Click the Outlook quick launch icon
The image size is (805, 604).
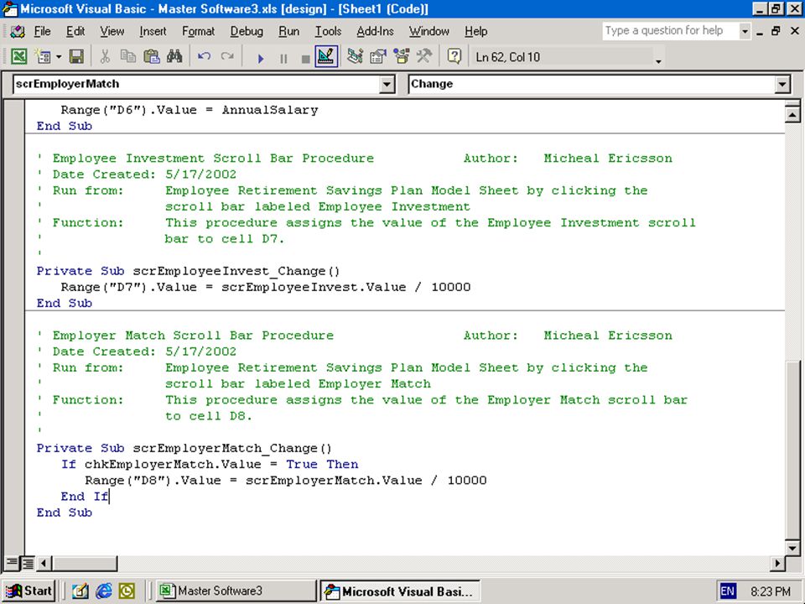(x=127, y=591)
